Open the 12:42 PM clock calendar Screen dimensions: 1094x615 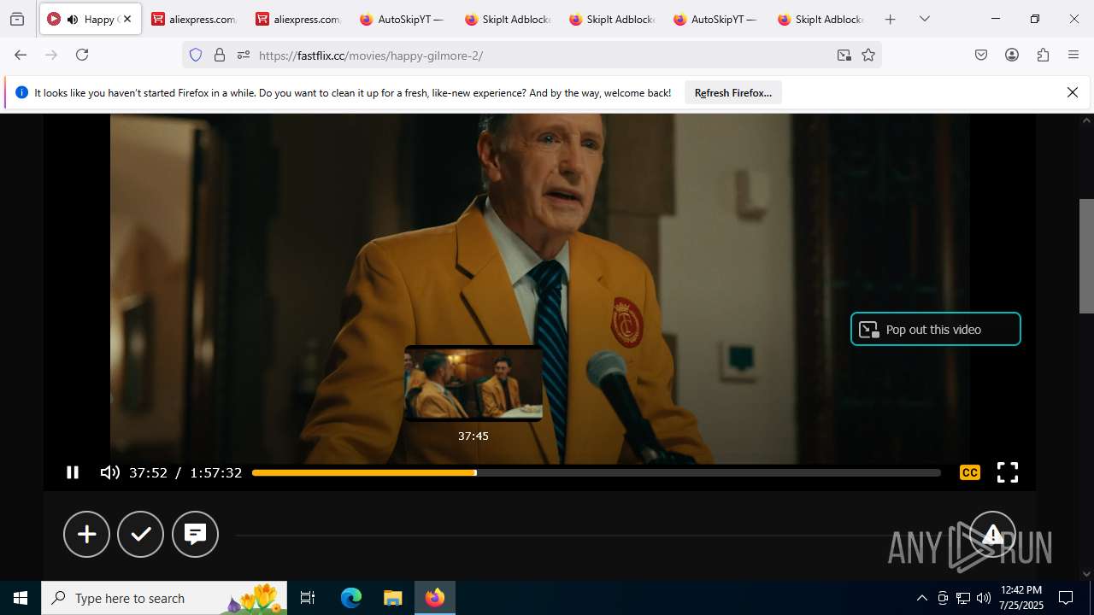point(1021,598)
